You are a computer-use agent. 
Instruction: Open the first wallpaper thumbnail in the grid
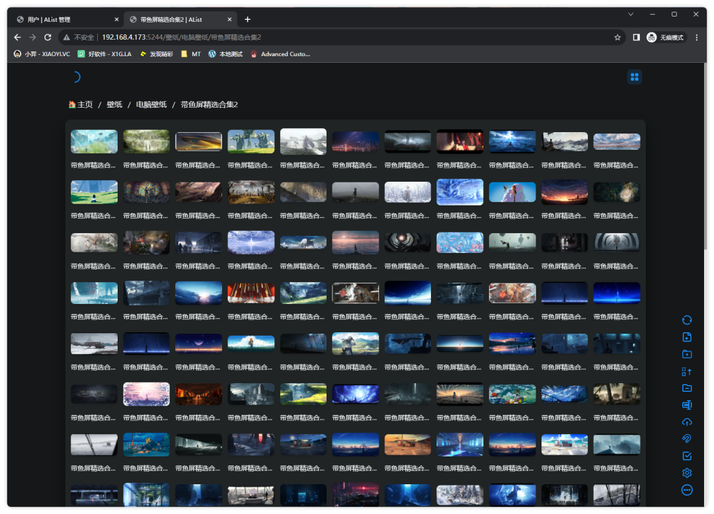click(94, 141)
